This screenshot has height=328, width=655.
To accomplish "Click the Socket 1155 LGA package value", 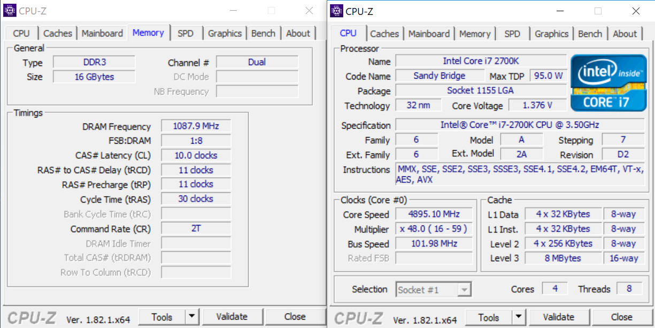I will 481,90.
